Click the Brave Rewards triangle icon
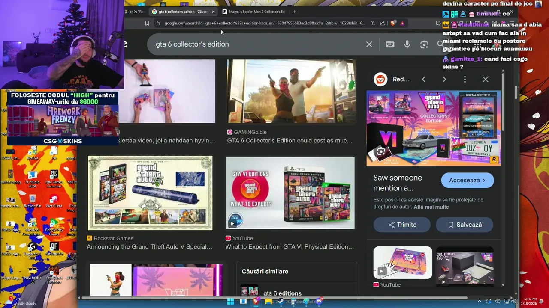The width and height of the screenshot is (549, 308). pos(402,23)
